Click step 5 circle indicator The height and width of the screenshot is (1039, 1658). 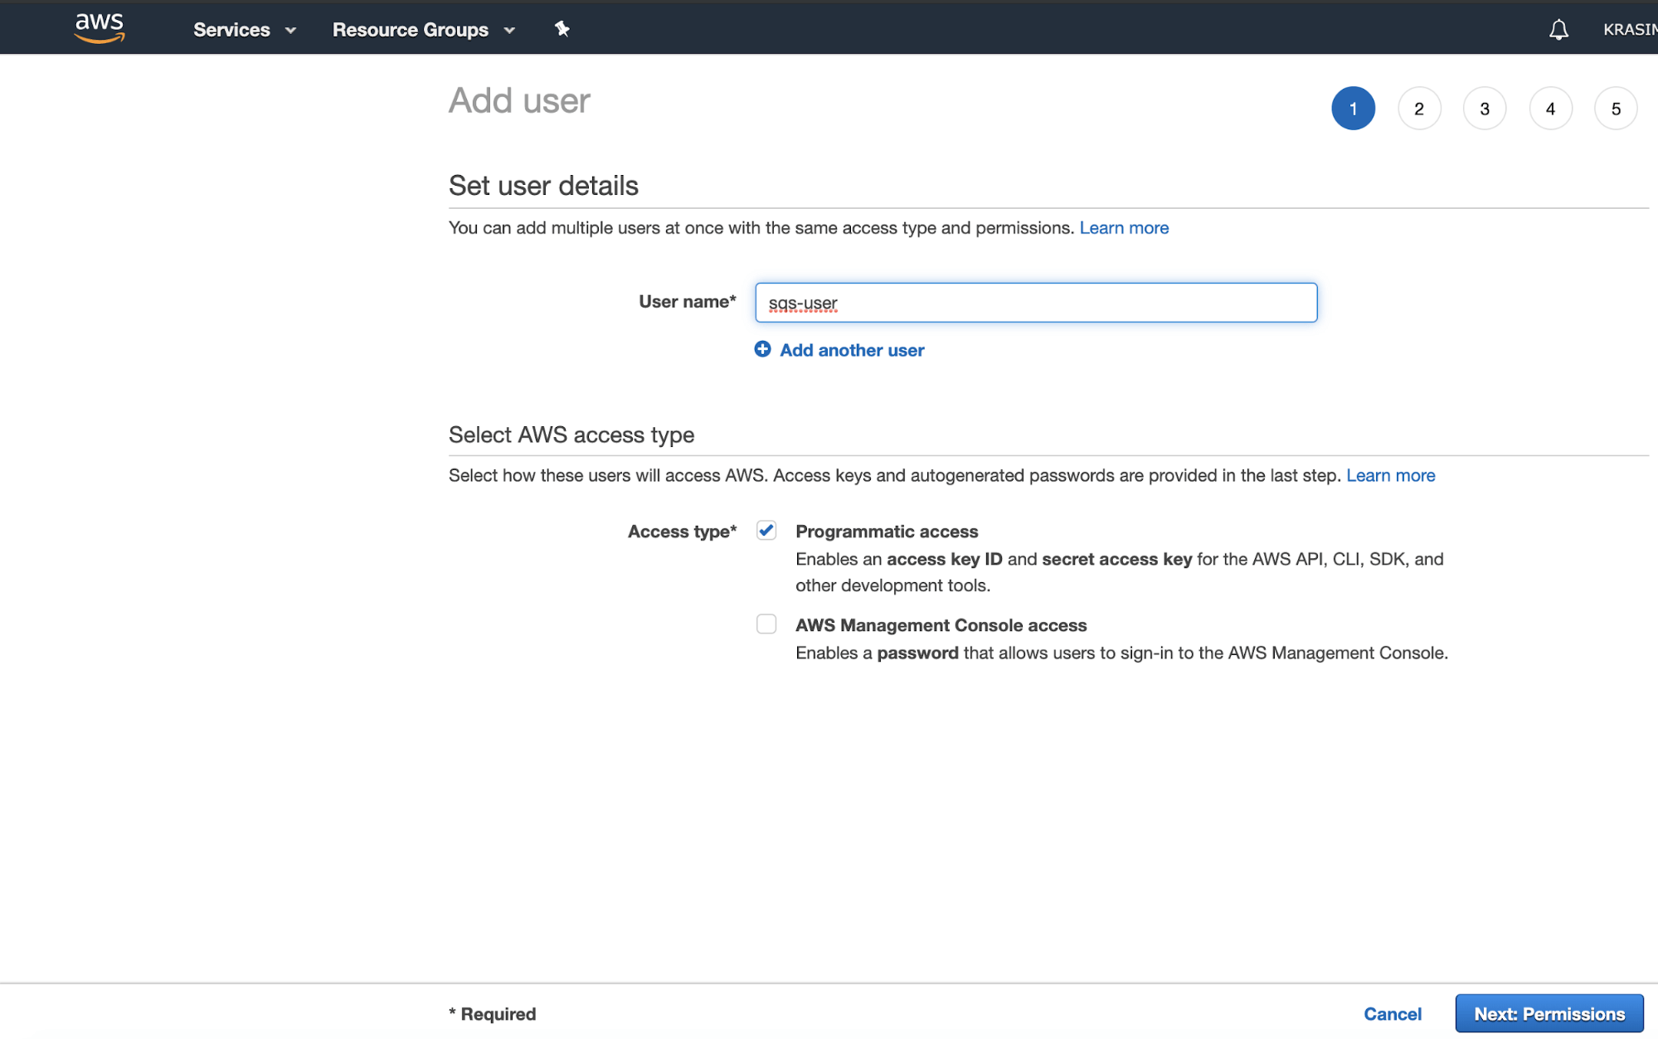pyautogui.click(x=1615, y=109)
